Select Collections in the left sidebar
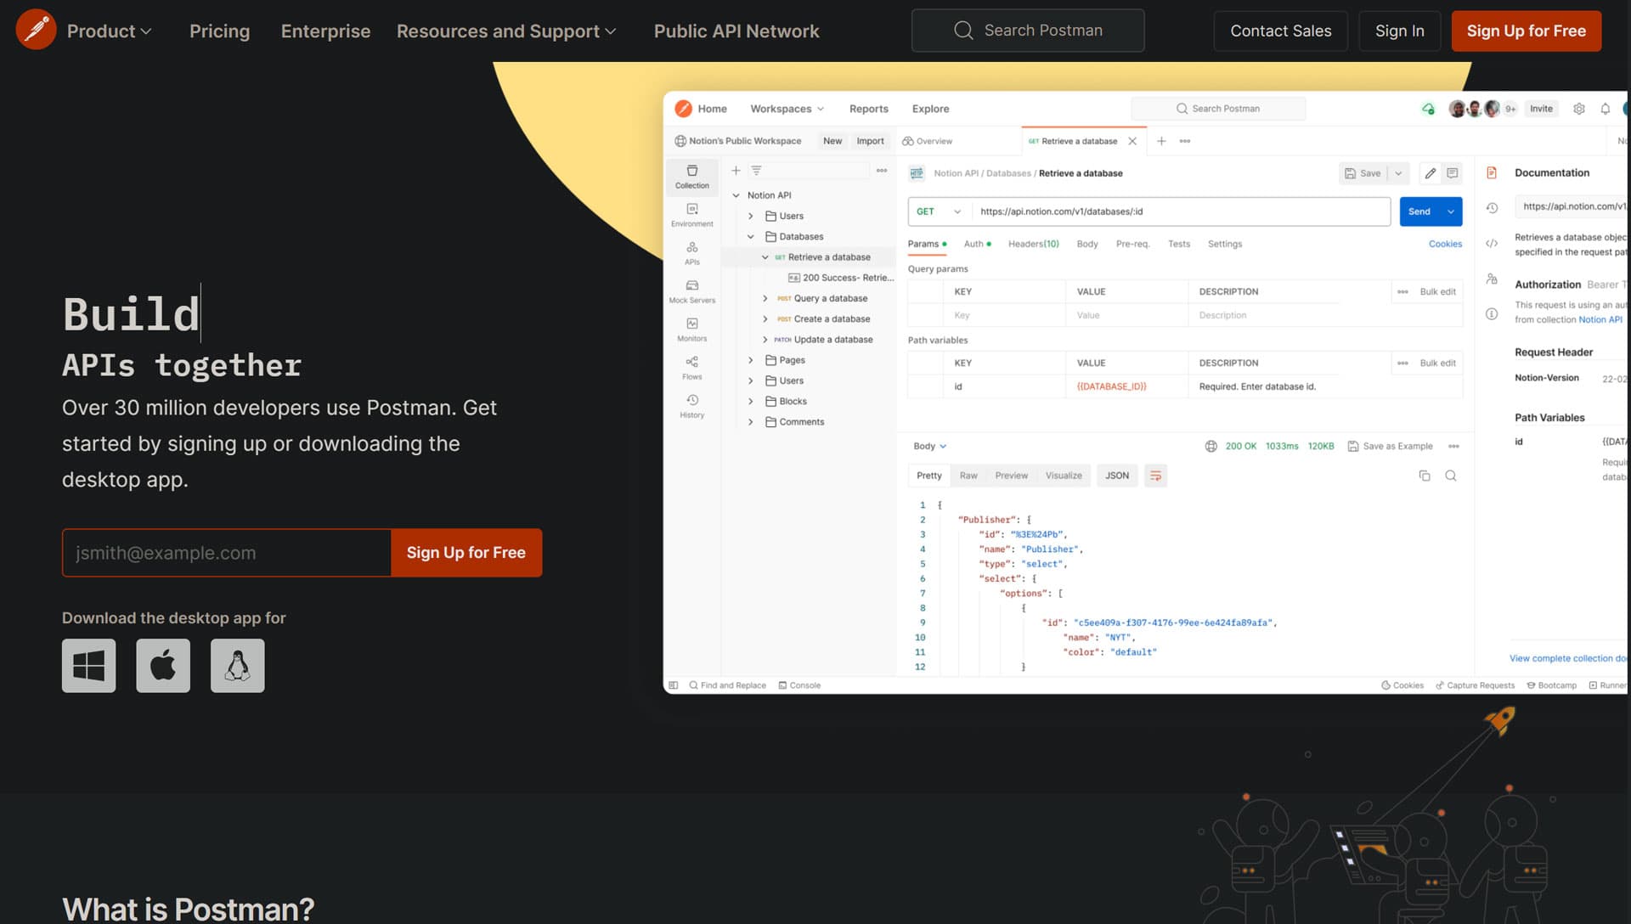This screenshot has height=924, width=1631. point(691,177)
